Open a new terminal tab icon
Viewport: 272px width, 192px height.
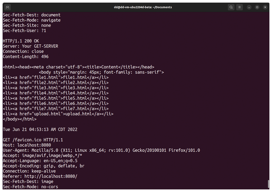pos(7,7)
